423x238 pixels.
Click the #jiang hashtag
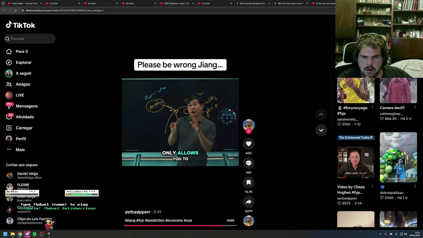[x=130, y=220]
